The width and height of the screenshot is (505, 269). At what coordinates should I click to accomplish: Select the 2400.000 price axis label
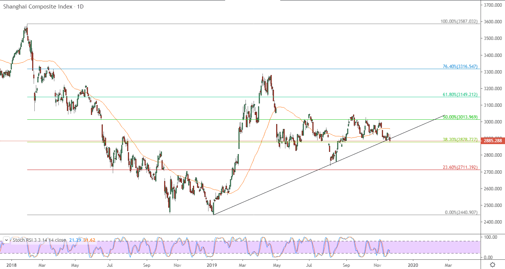pos(493,222)
